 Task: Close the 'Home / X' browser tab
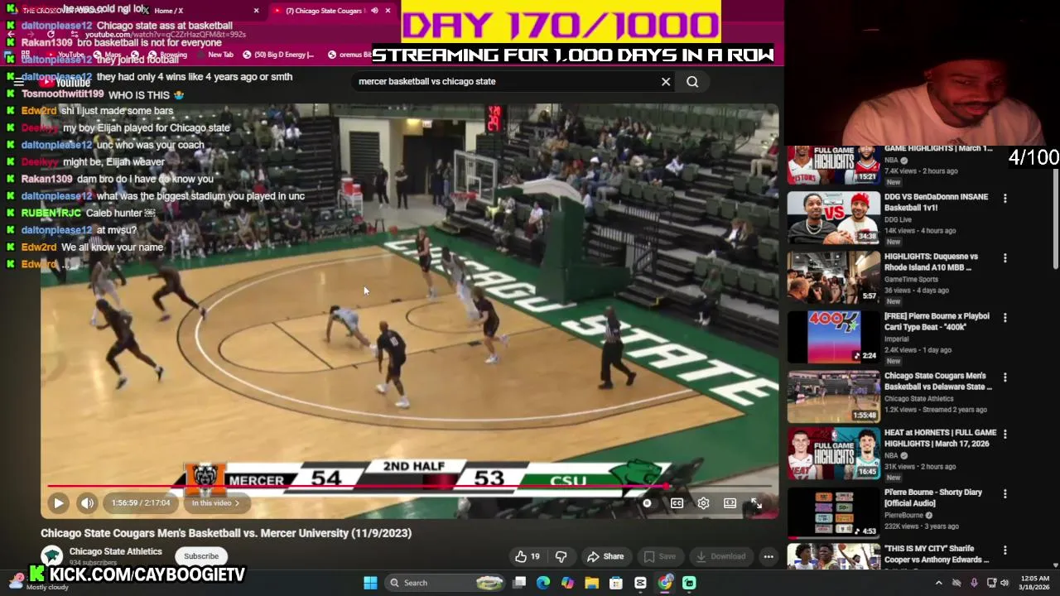click(x=256, y=11)
